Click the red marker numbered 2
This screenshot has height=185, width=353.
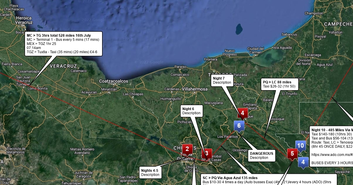[x=187, y=149]
